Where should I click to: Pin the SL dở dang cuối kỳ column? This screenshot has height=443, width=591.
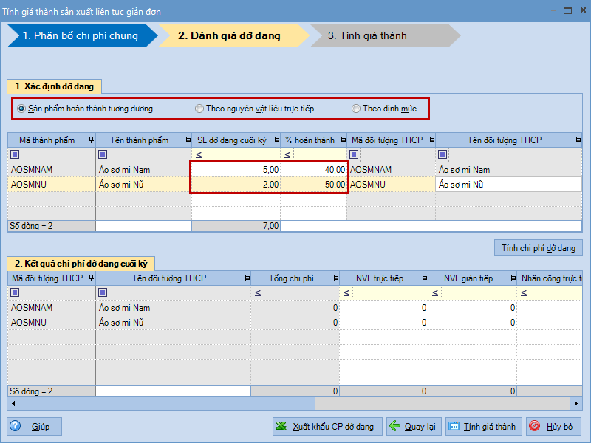pyautogui.click(x=276, y=140)
